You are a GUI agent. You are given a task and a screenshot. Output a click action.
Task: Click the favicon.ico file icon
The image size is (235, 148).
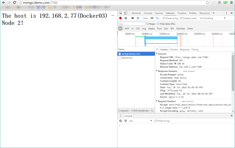pyautogui.click(x=120, y=58)
